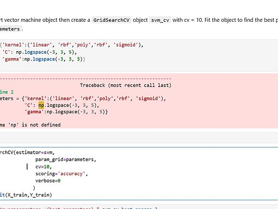Click the verbose=0 line in the active cell
Screen dimensions: 278x209
coord(48,181)
